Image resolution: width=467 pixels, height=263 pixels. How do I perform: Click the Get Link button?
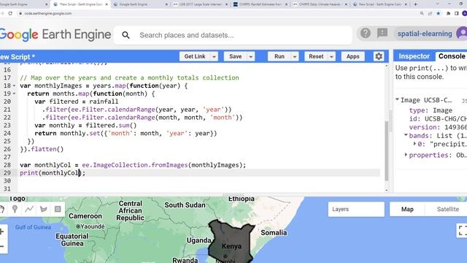(x=195, y=56)
